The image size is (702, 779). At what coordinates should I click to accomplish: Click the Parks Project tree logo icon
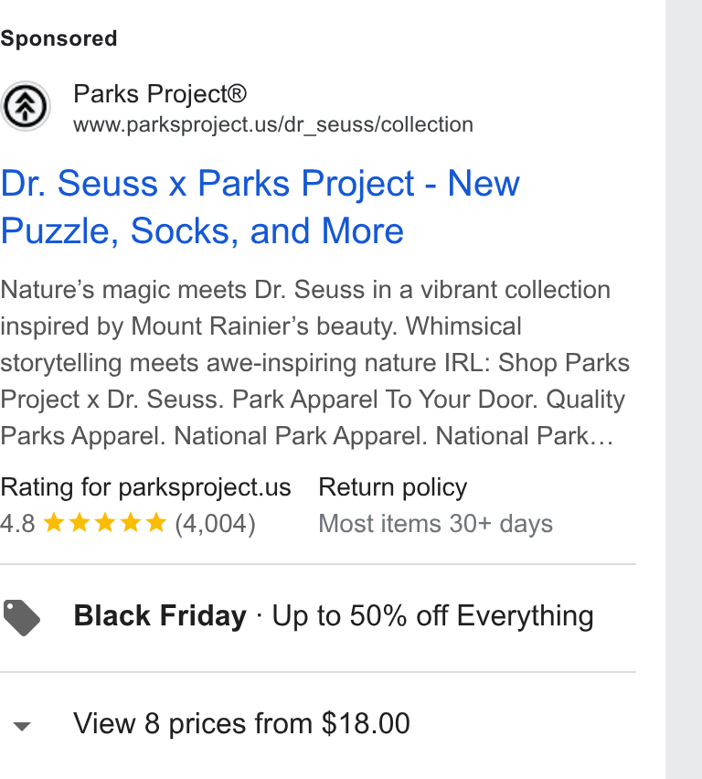point(26,106)
